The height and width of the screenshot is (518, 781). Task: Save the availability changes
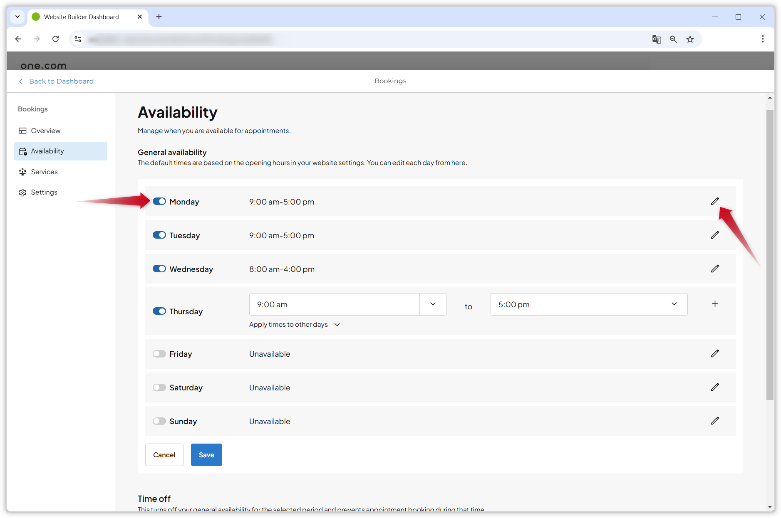pos(206,455)
